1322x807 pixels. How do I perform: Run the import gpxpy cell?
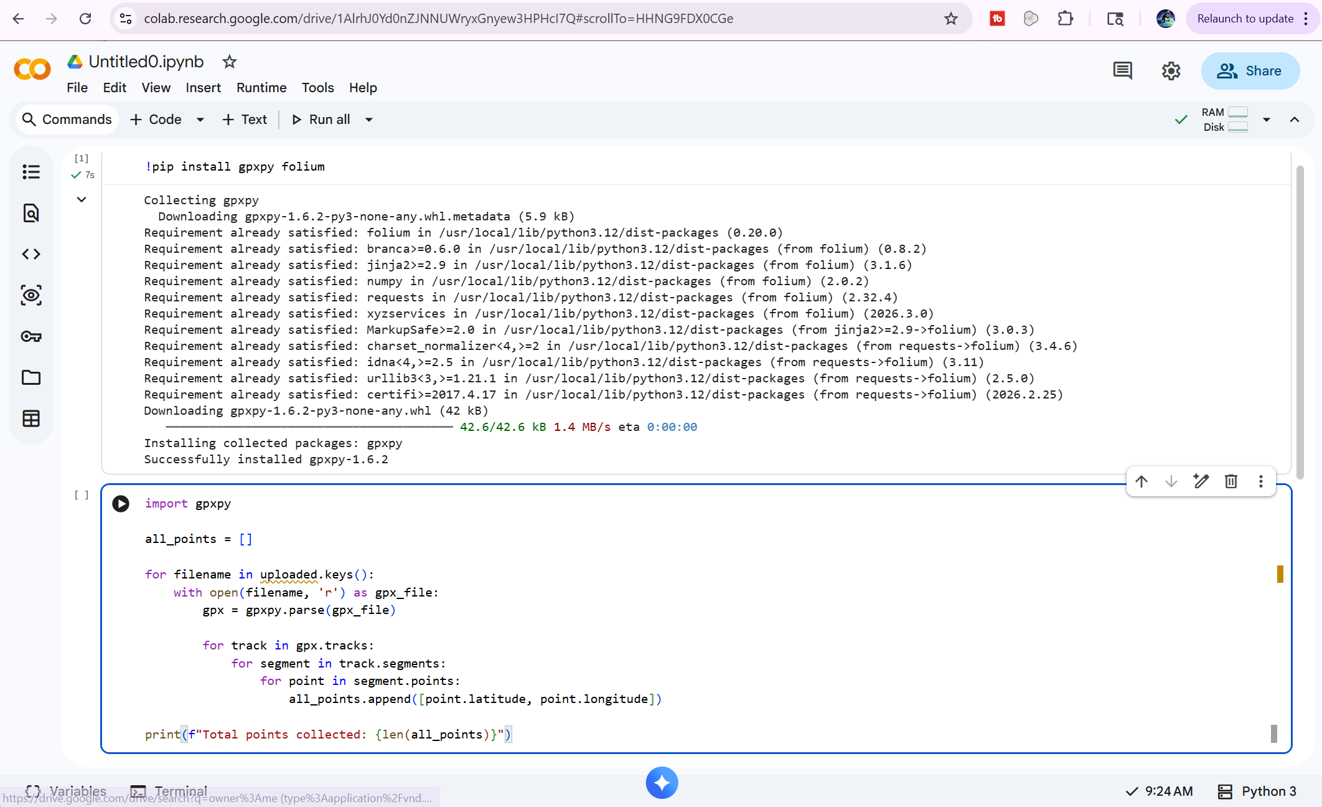pos(121,503)
